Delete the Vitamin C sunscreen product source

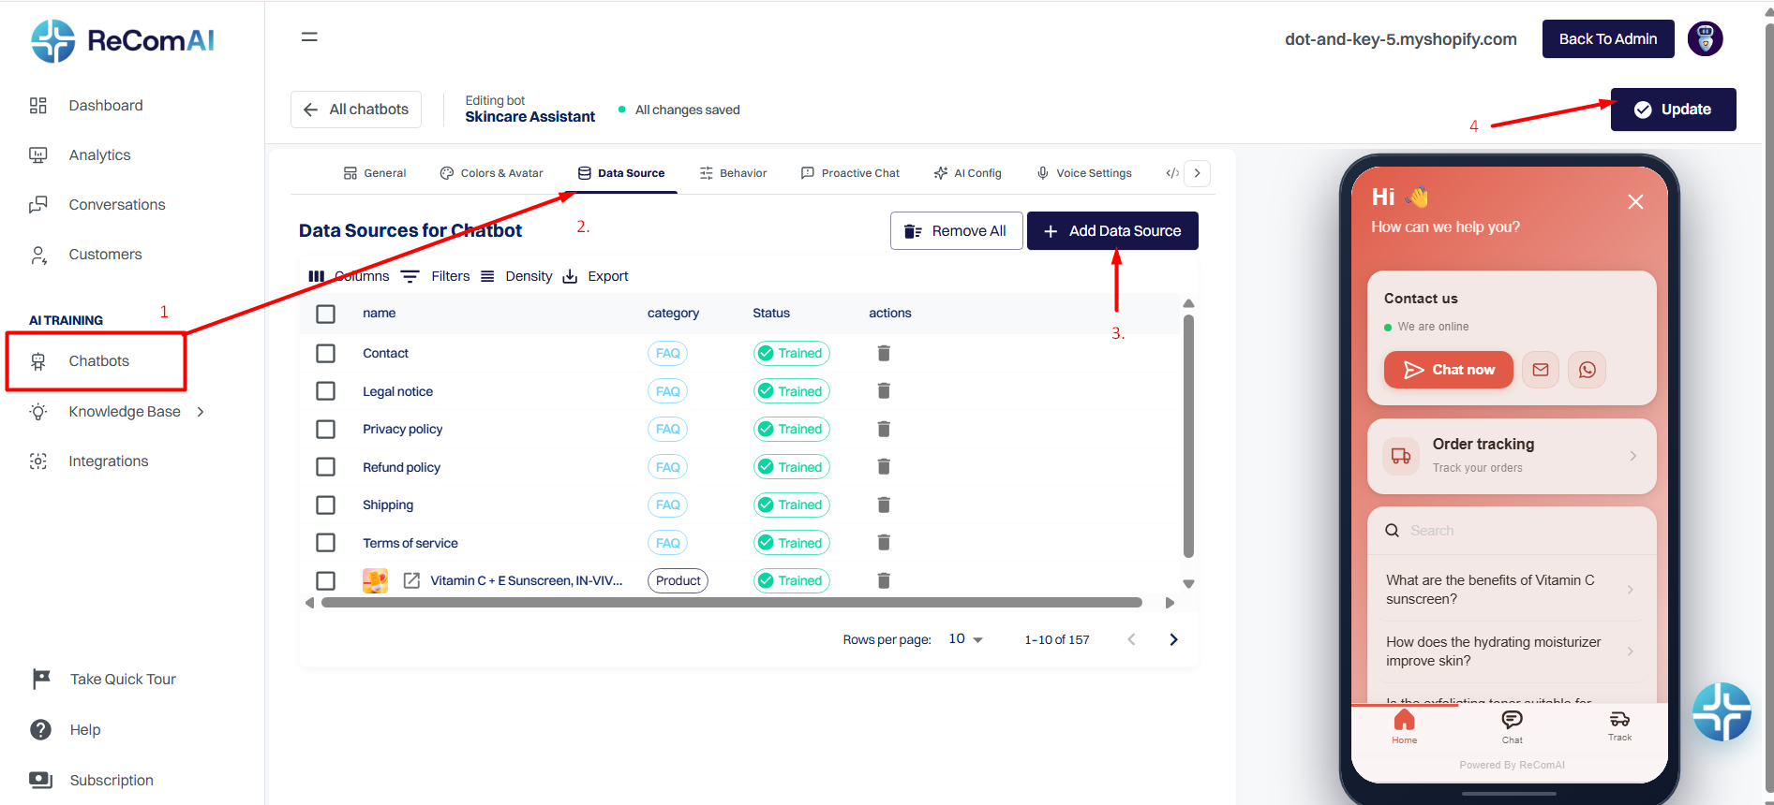(884, 580)
